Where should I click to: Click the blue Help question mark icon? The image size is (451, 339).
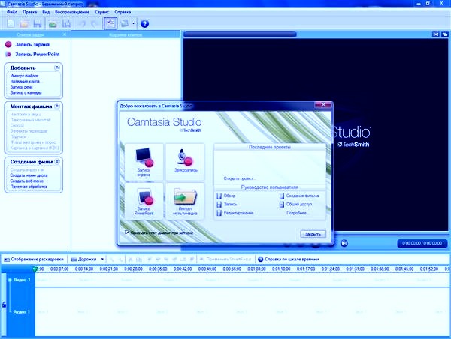pyautogui.click(x=145, y=24)
